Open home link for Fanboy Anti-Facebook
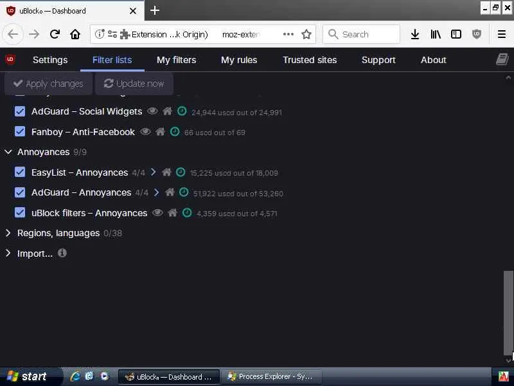The height and width of the screenshot is (386, 514). 160,132
